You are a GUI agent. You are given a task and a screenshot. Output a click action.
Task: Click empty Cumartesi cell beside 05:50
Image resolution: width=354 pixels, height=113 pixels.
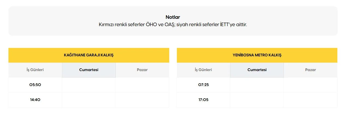(x=89, y=85)
